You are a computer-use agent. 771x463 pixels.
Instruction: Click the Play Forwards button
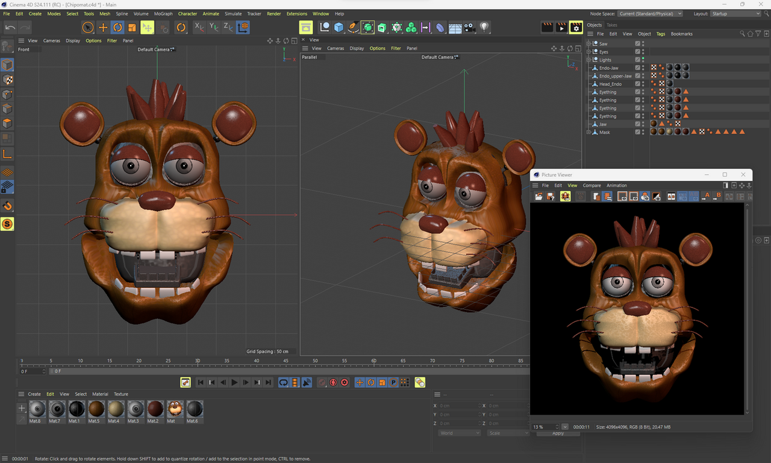pos(234,382)
